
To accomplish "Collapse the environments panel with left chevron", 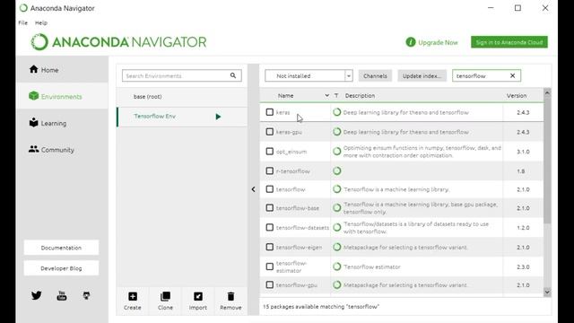I will pos(253,189).
